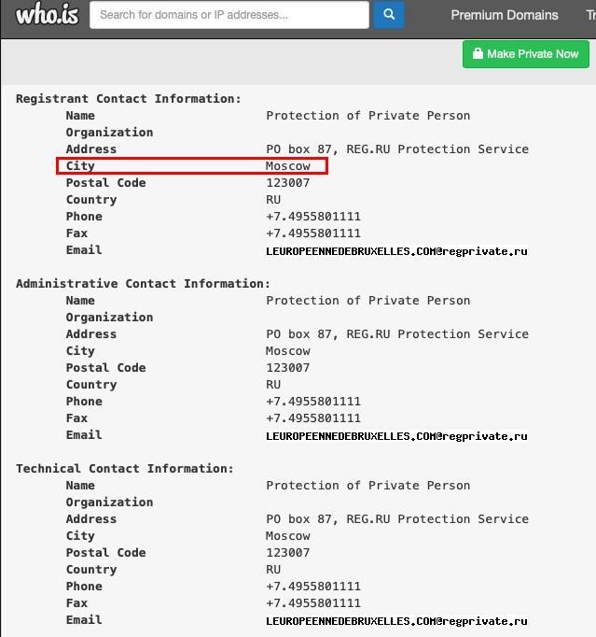
Task: Click the who.is logo
Action: [47, 14]
